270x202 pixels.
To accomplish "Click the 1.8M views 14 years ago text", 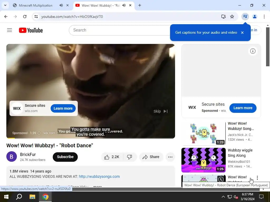I will [x=30, y=171].
